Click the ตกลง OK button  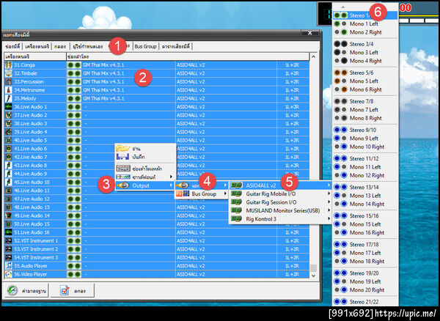(x=73, y=291)
